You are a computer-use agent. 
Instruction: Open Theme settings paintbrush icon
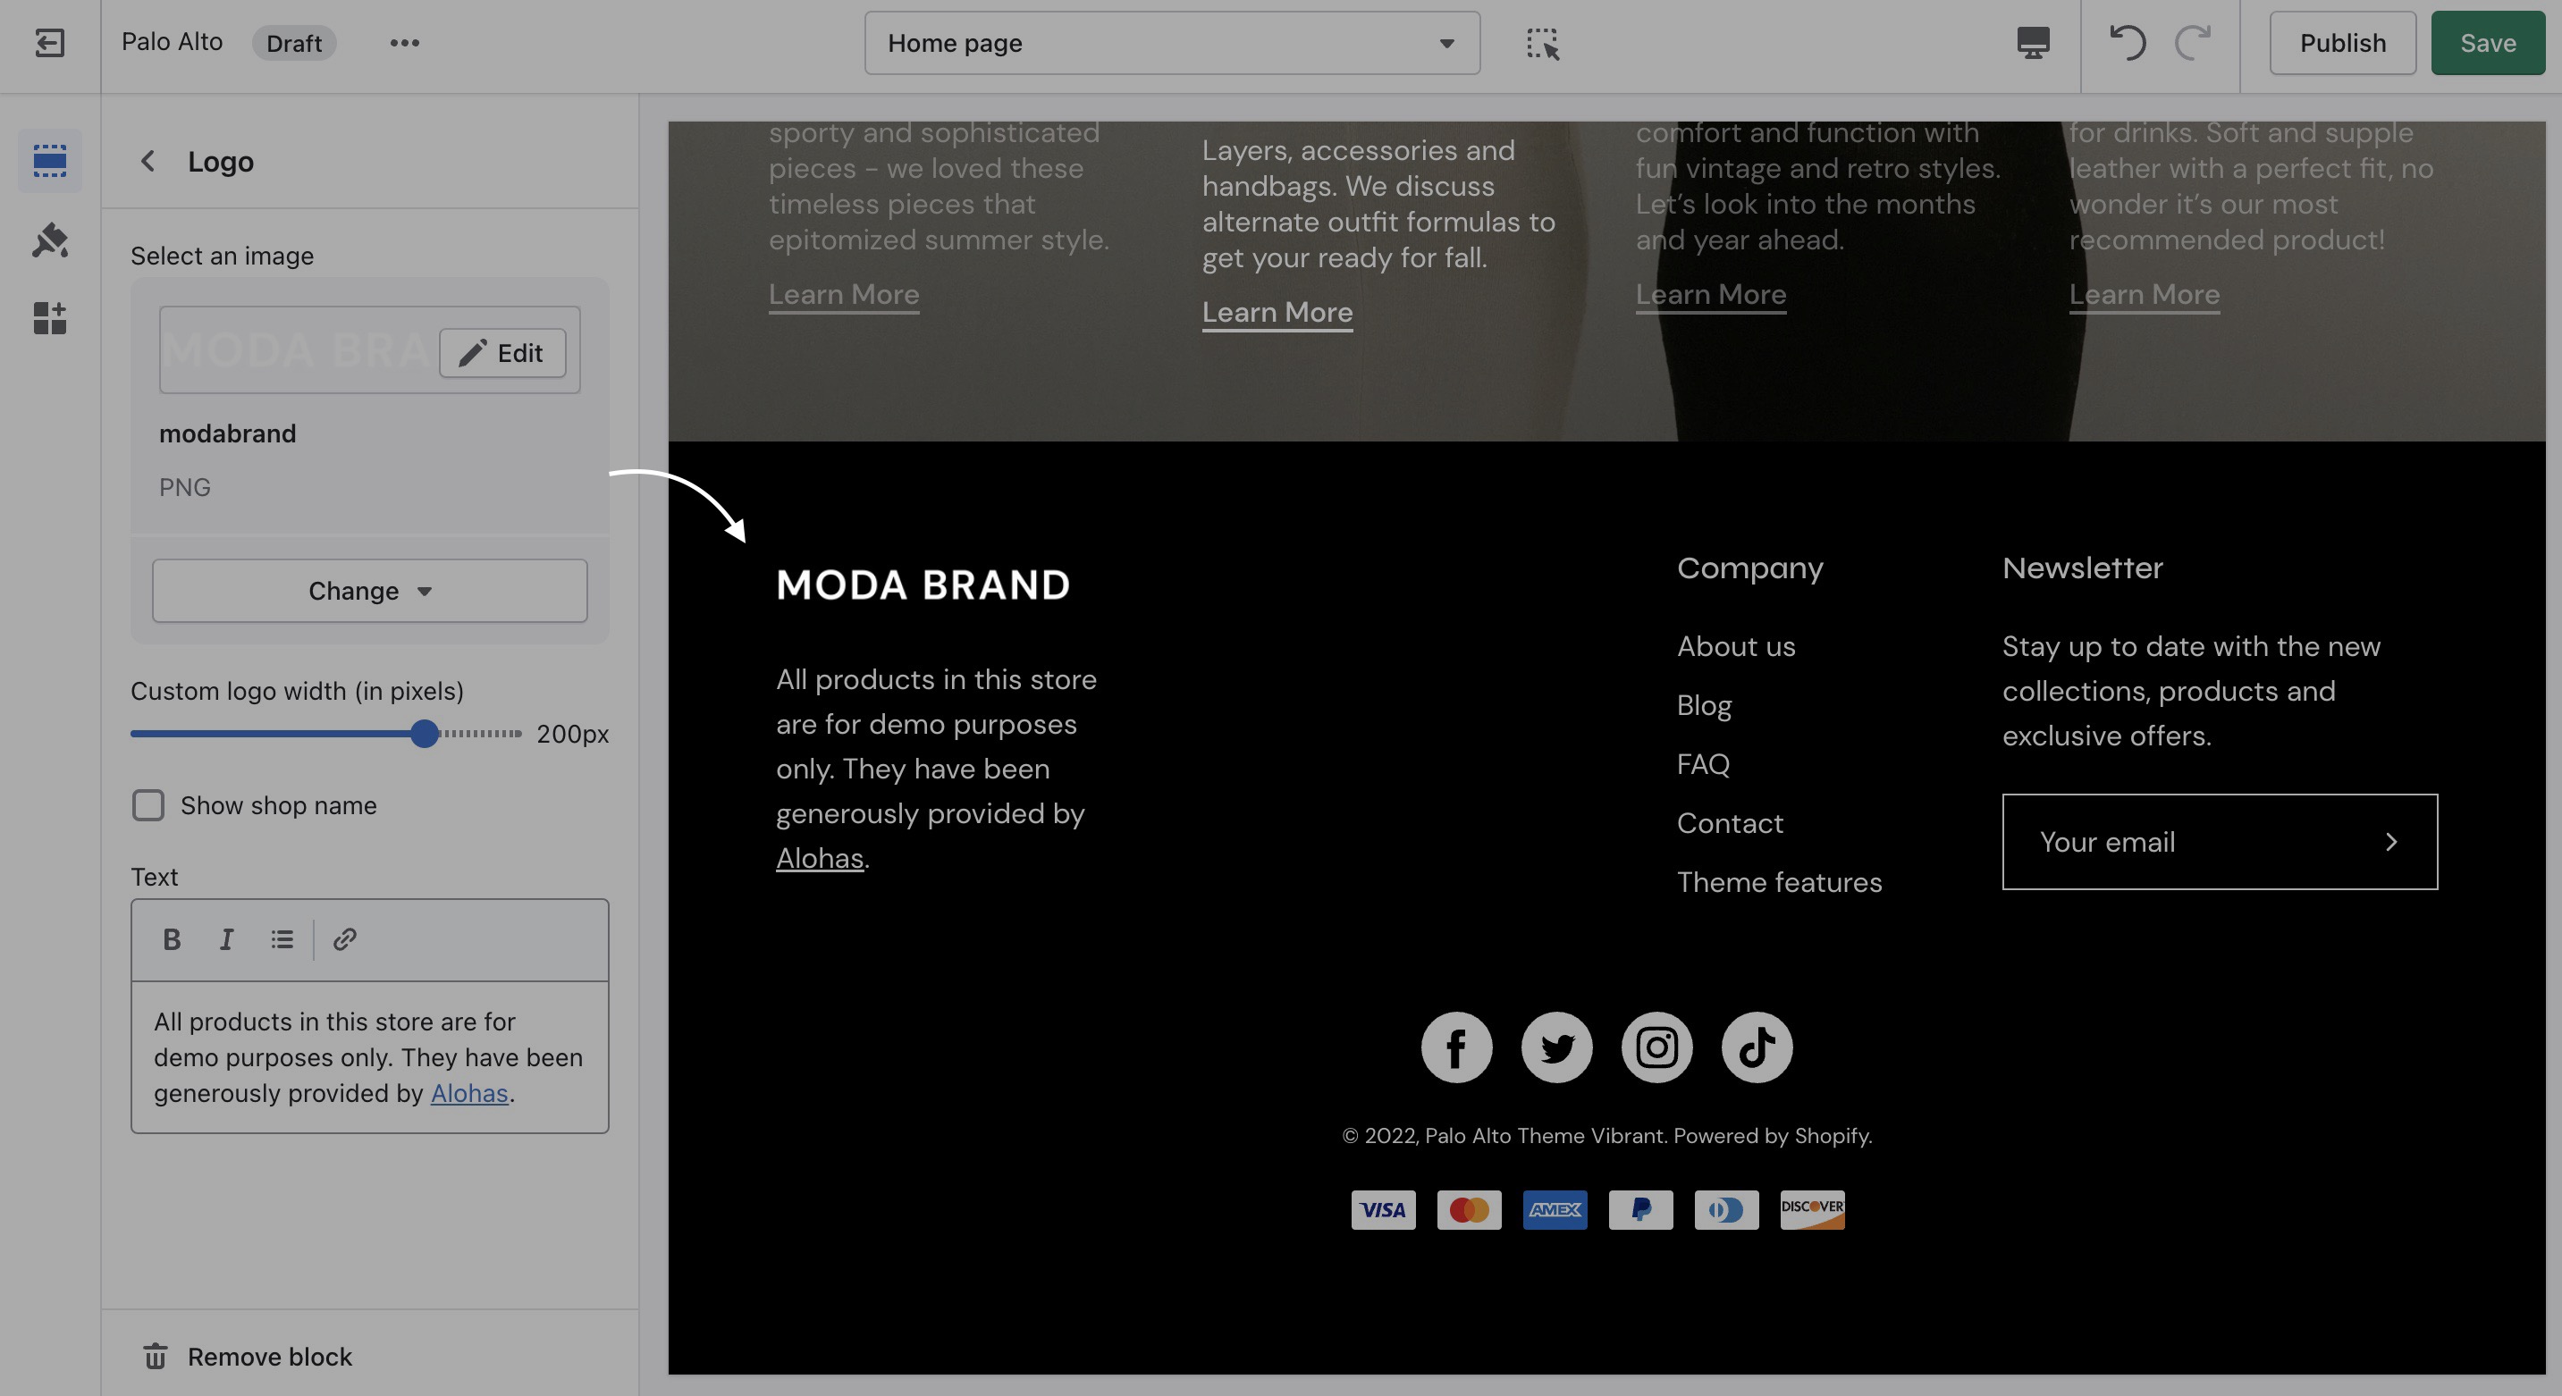[49, 240]
